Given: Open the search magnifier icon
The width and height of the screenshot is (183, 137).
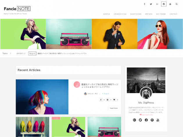Looking at the screenshot, I should point(177,4).
